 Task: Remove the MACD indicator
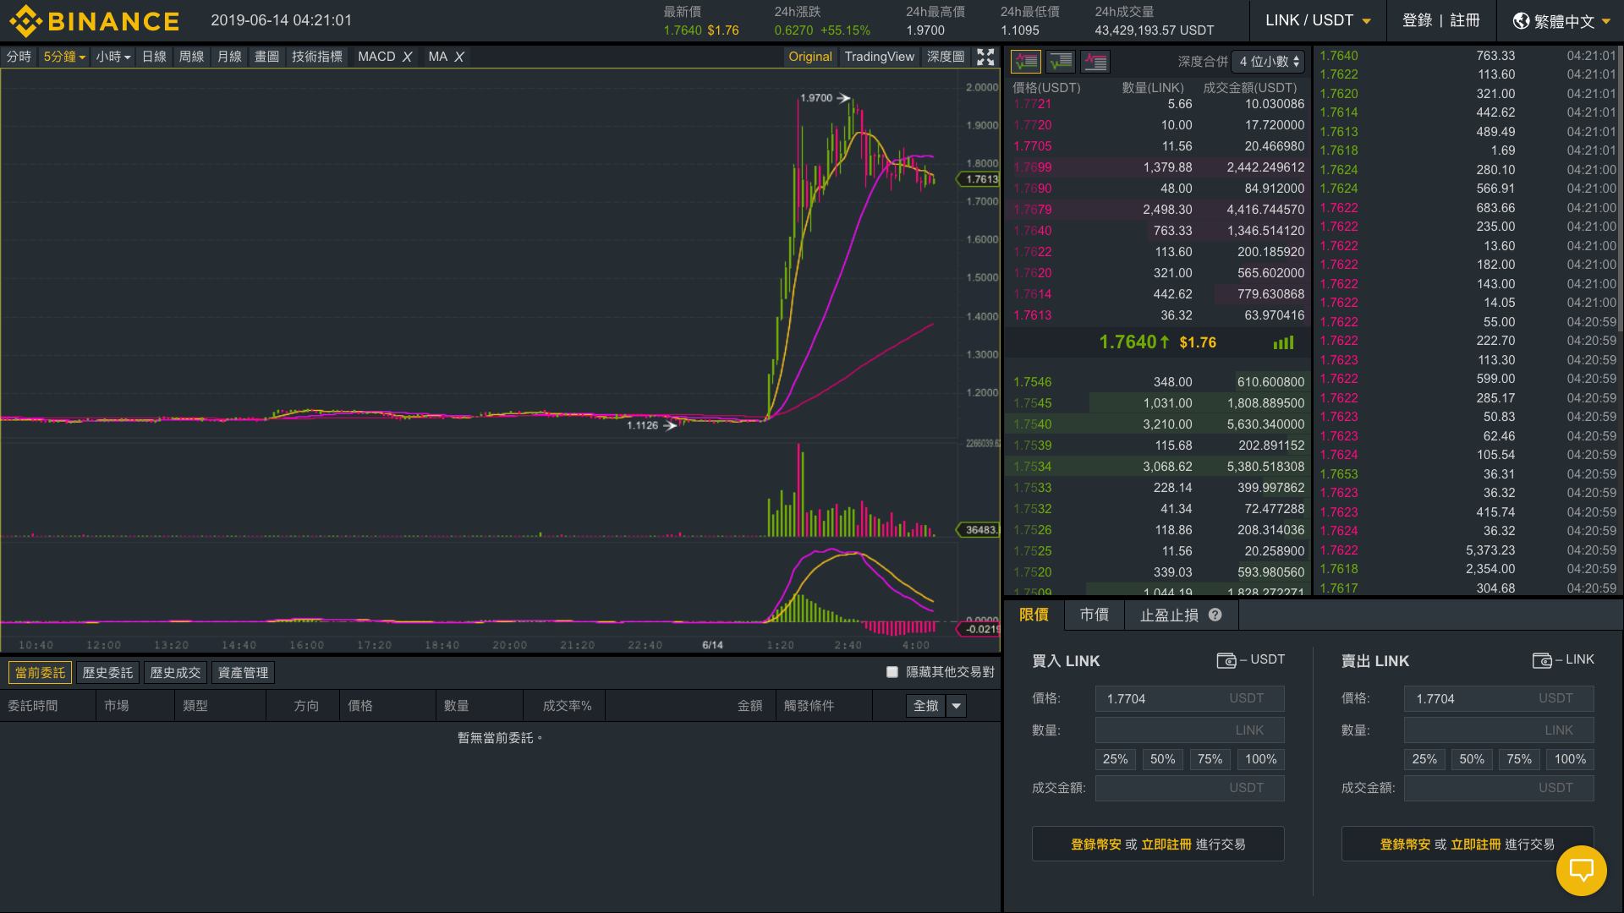click(x=408, y=57)
